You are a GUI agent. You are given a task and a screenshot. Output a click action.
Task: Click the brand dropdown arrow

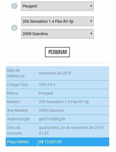[91, 6]
